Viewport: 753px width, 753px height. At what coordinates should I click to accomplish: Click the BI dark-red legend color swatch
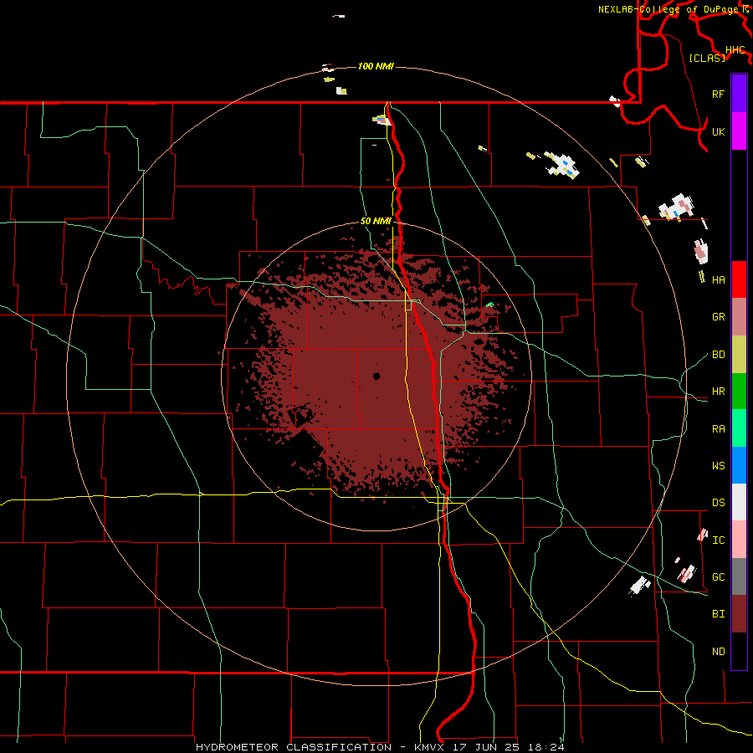739,614
